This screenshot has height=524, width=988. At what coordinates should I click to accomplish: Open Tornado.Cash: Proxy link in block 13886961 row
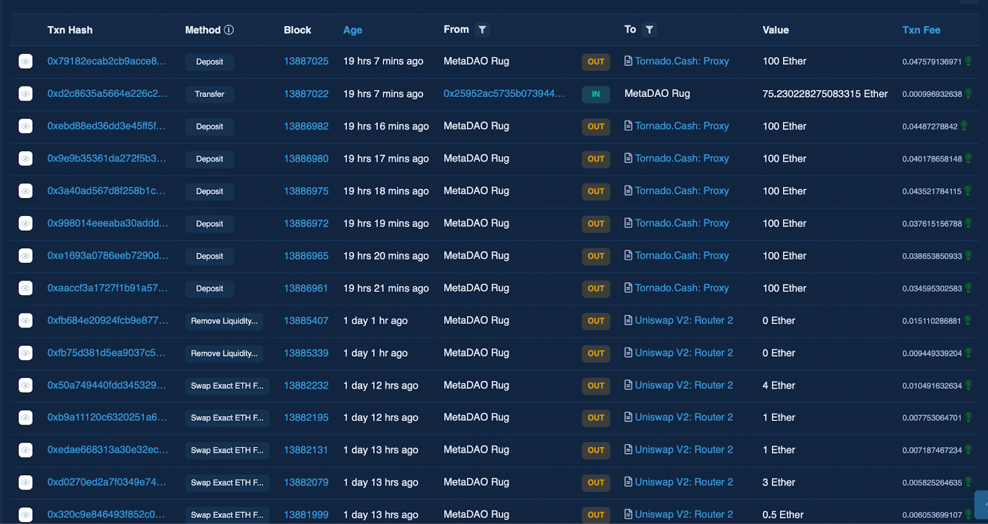click(x=682, y=288)
